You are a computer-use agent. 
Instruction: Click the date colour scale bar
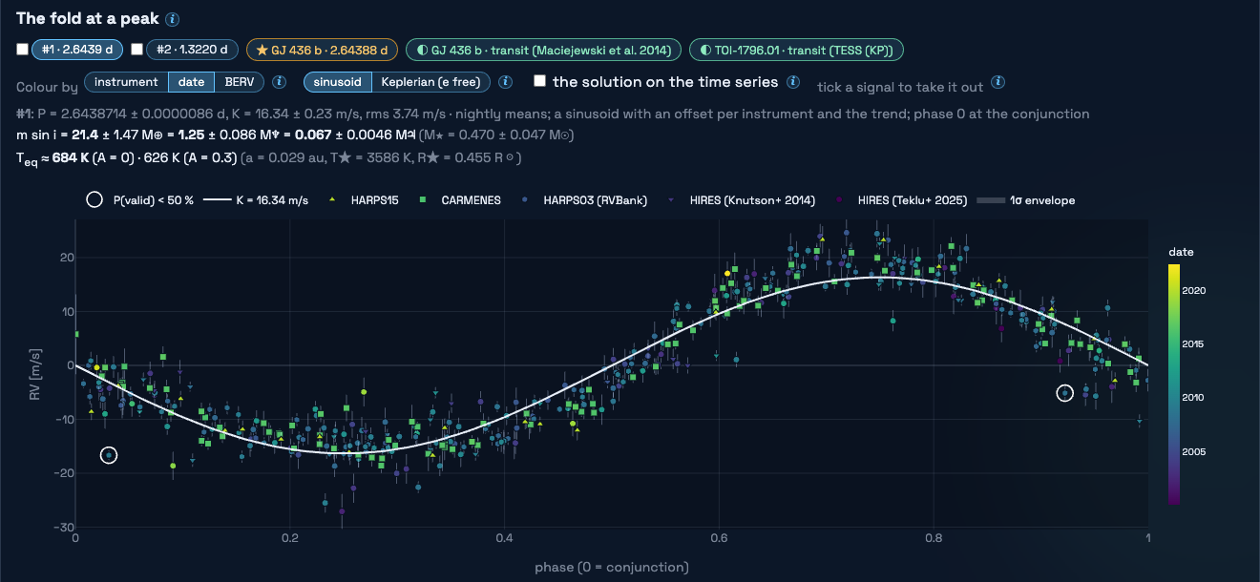tap(1173, 383)
